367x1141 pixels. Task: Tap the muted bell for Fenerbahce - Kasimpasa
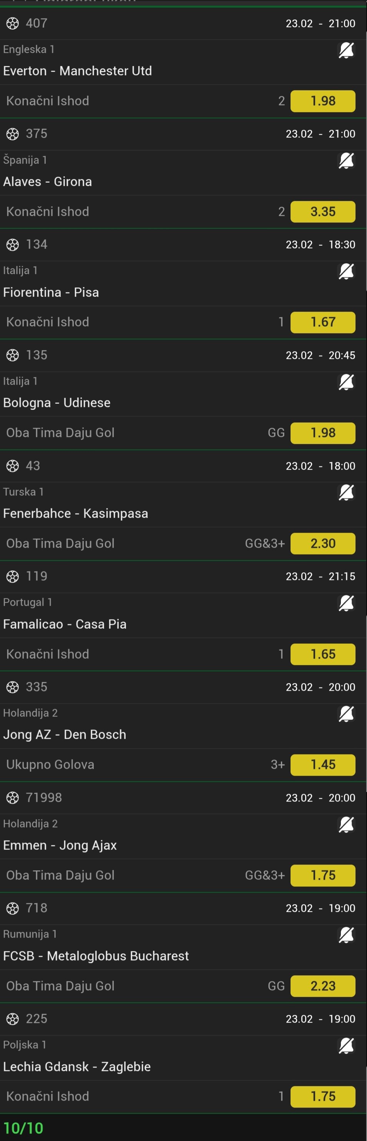click(346, 493)
